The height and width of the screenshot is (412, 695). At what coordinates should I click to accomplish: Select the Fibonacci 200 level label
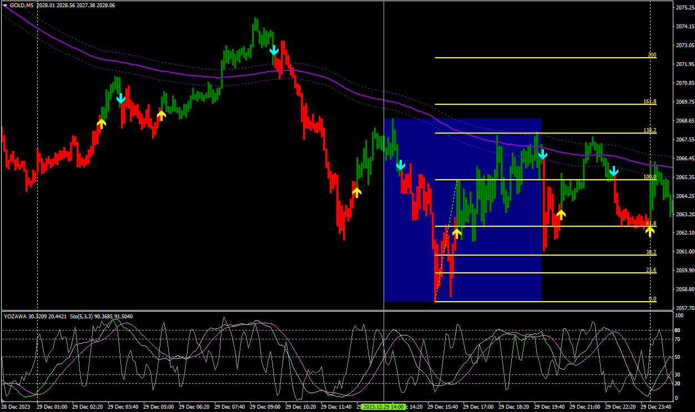pos(652,55)
